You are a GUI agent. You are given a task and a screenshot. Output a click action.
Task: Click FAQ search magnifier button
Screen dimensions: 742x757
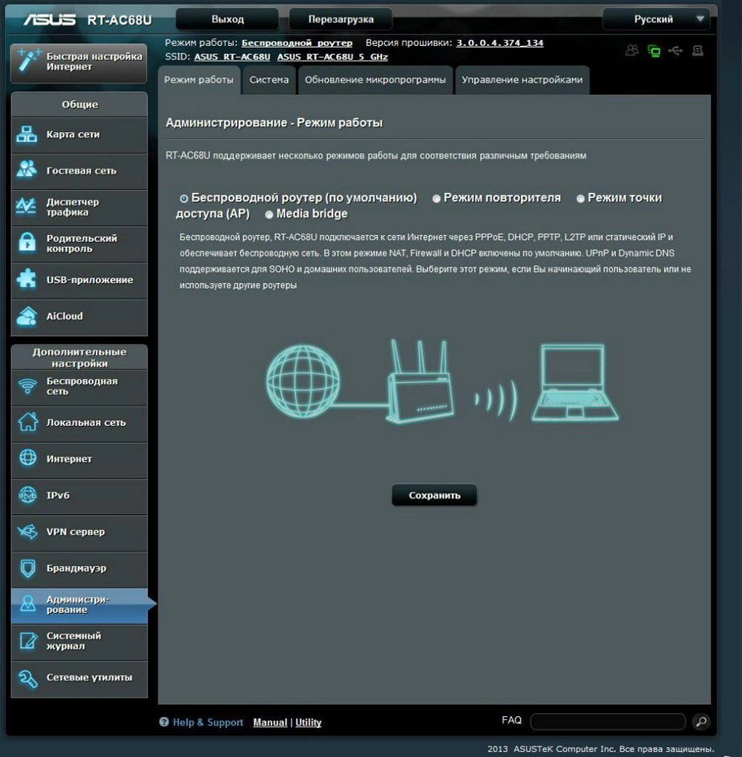coord(701,722)
